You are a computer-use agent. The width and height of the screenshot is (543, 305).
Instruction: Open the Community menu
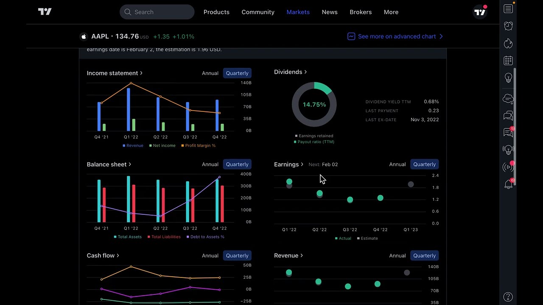click(258, 12)
